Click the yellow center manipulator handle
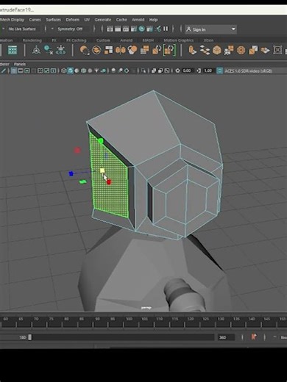The width and height of the screenshot is (287, 382). [102, 170]
